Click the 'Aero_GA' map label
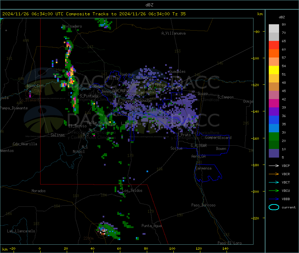 [198, 156]
